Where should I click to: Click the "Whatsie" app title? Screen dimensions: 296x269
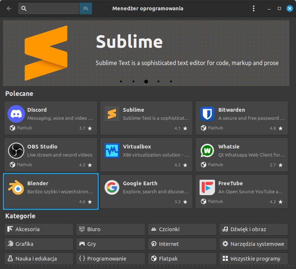tap(229, 147)
